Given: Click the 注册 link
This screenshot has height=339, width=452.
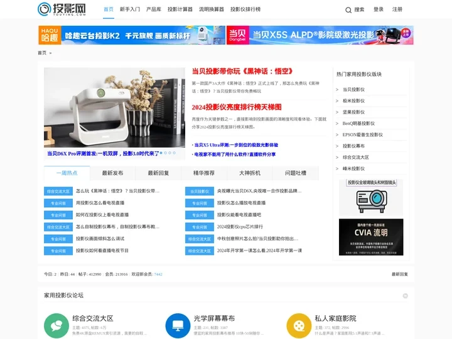Looking at the screenshot, I should point(397,9).
